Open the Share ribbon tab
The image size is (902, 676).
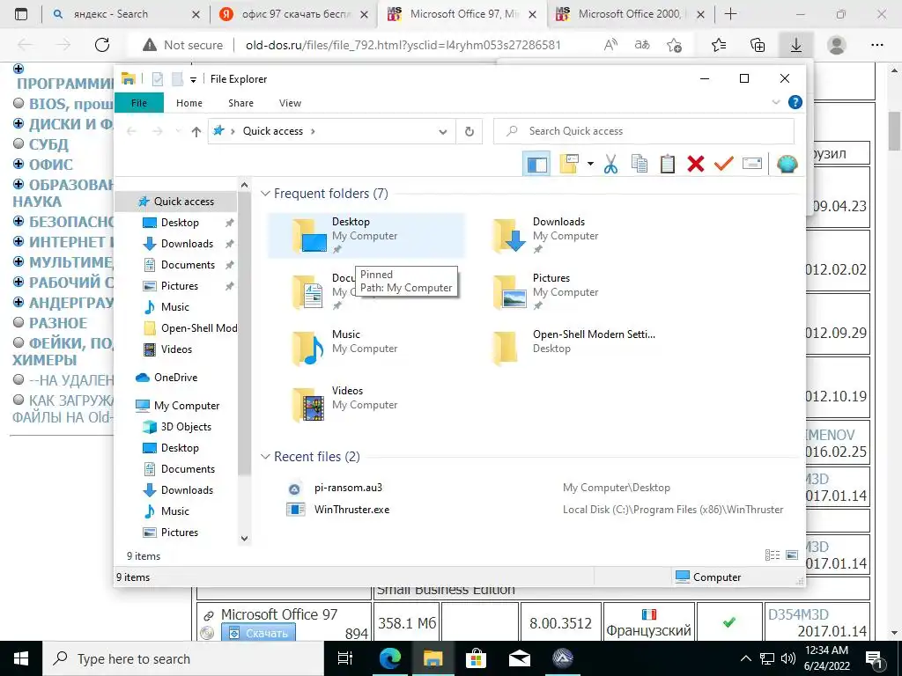coord(240,103)
